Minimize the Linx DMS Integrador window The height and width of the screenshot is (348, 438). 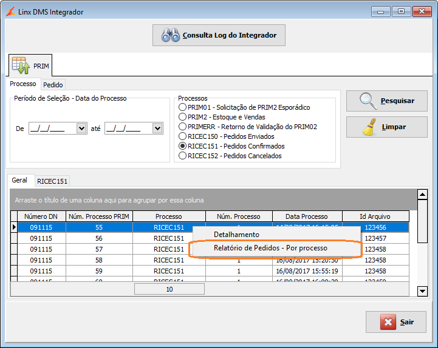click(x=380, y=12)
